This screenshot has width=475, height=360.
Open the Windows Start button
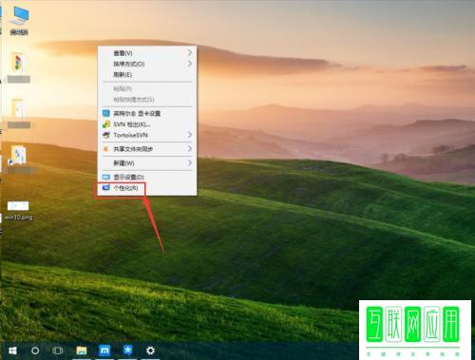[x=12, y=351]
